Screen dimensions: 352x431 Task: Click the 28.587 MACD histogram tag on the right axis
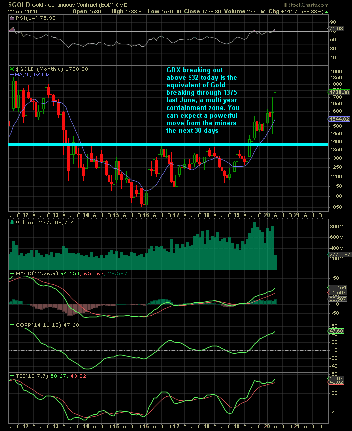coord(338,299)
